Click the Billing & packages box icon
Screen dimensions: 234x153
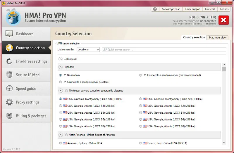(x=9, y=116)
